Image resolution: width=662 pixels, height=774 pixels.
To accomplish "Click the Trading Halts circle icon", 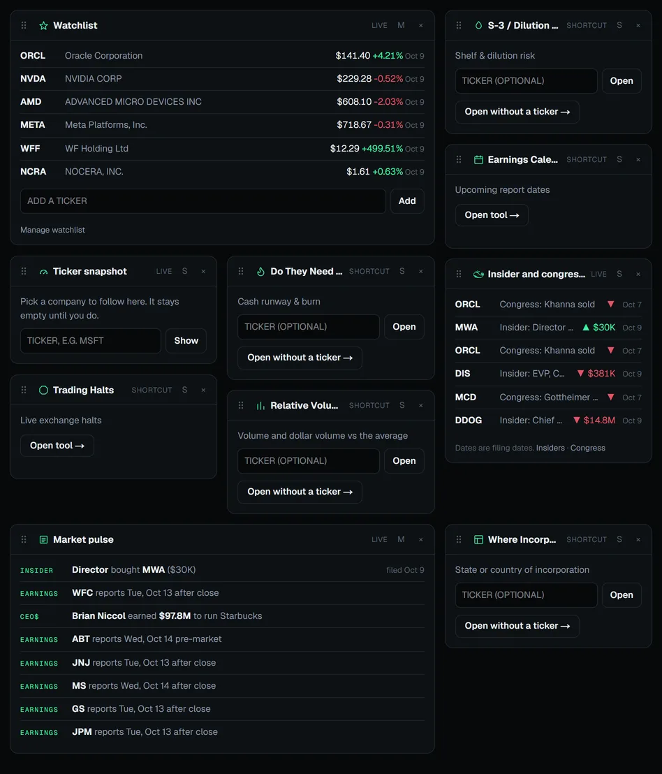I will pos(43,390).
